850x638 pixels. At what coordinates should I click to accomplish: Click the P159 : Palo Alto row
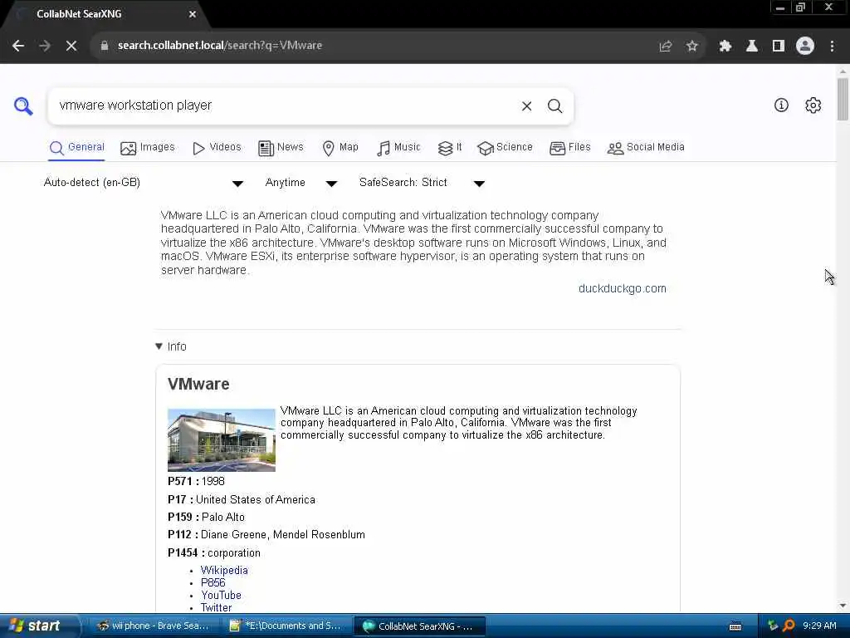point(206,517)
